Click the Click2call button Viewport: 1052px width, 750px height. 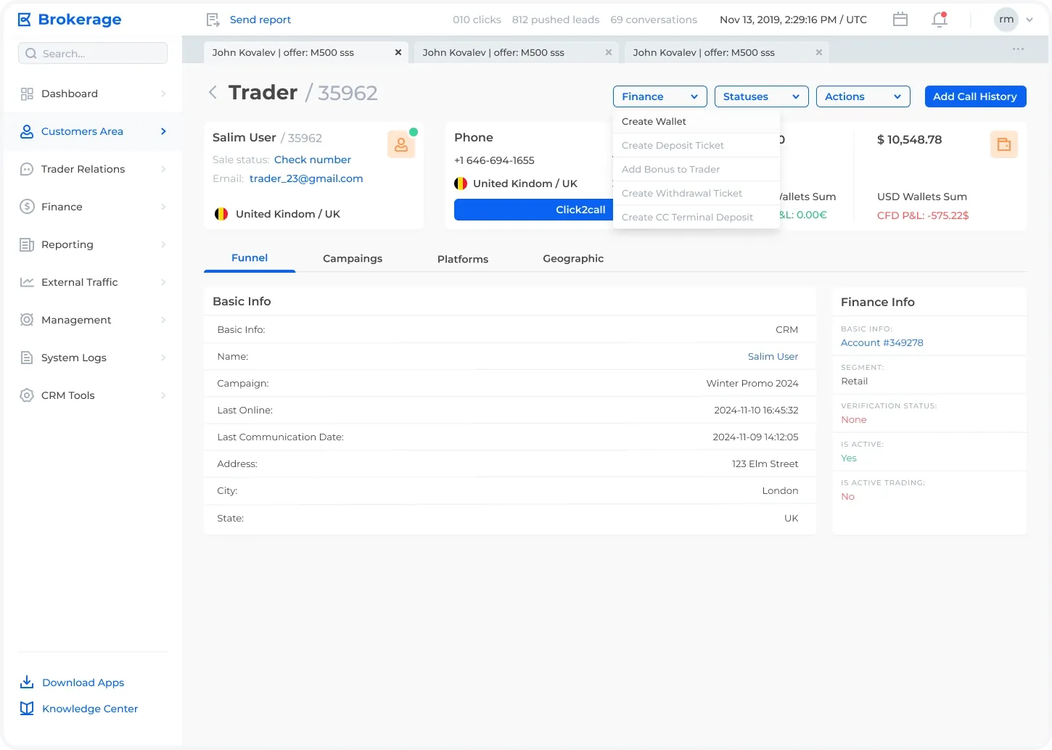click(534, 210)
